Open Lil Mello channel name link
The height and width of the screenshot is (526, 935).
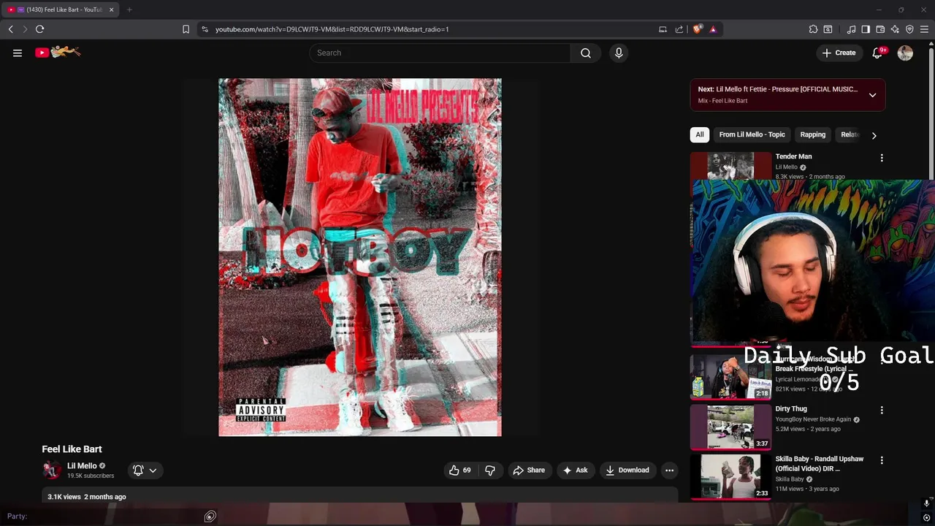82,465
